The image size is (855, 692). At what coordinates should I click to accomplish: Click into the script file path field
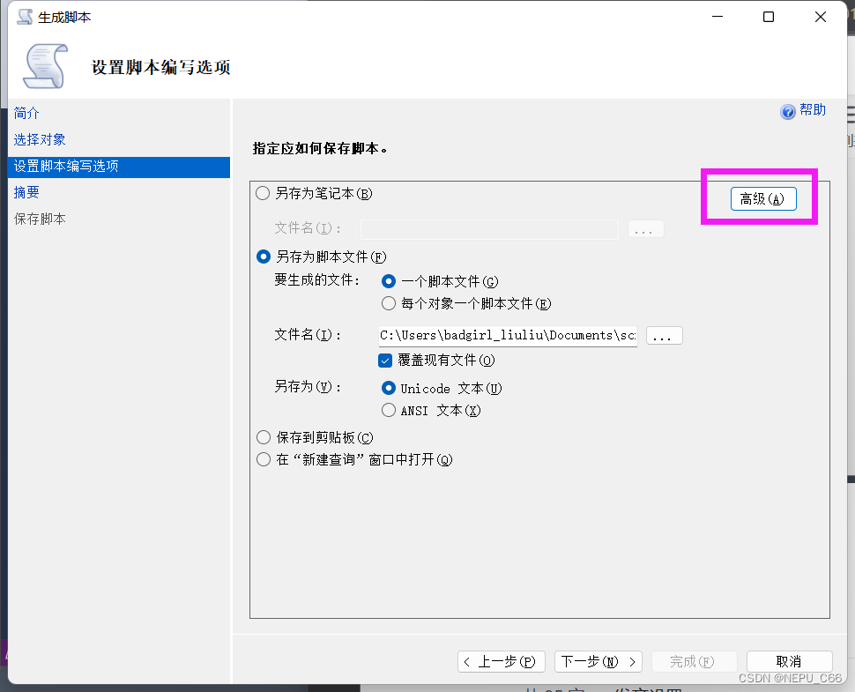pos(507,336)
